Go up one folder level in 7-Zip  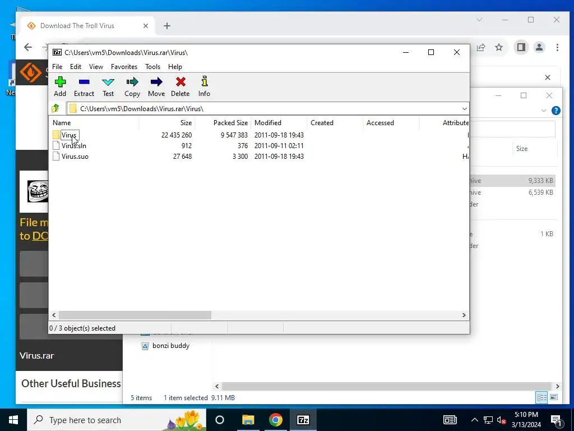pos(55,108)
